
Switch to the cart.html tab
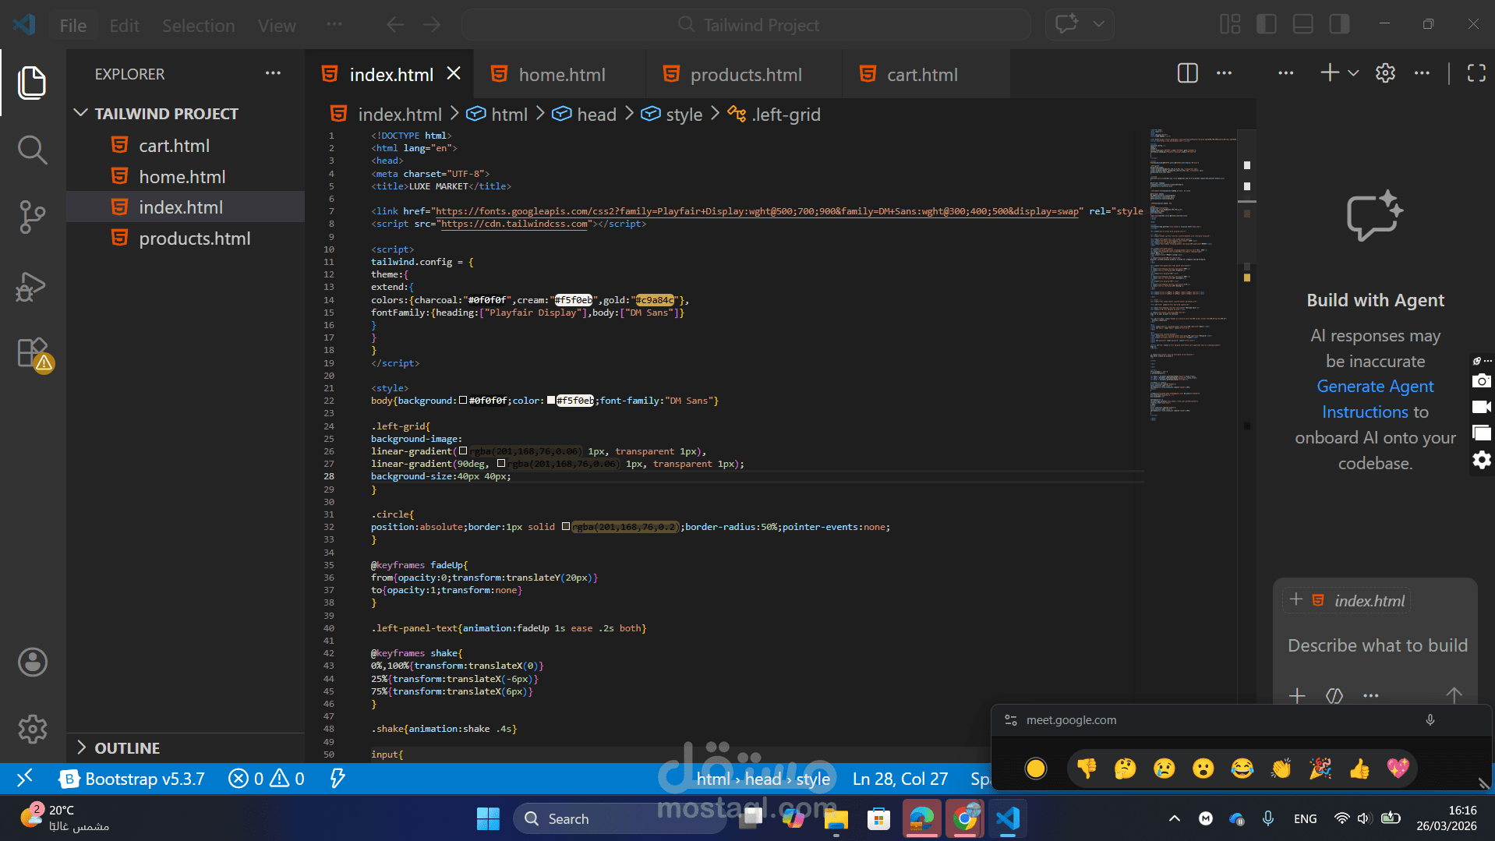[x=926, y=75]
